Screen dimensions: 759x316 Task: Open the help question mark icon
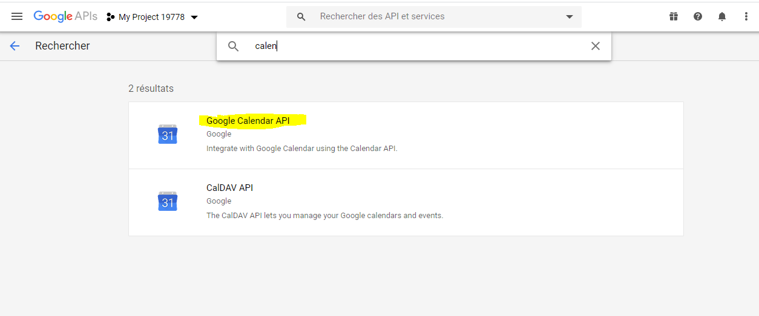[698, 17]
